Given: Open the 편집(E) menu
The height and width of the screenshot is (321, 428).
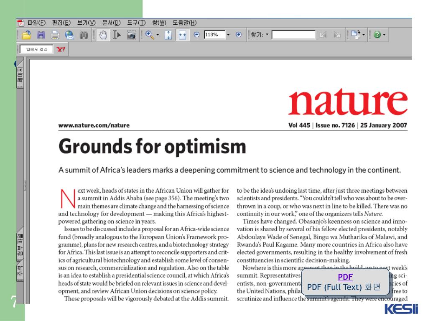Looking at the screenshot, I should pyautogui.click(x=61, y=23).
